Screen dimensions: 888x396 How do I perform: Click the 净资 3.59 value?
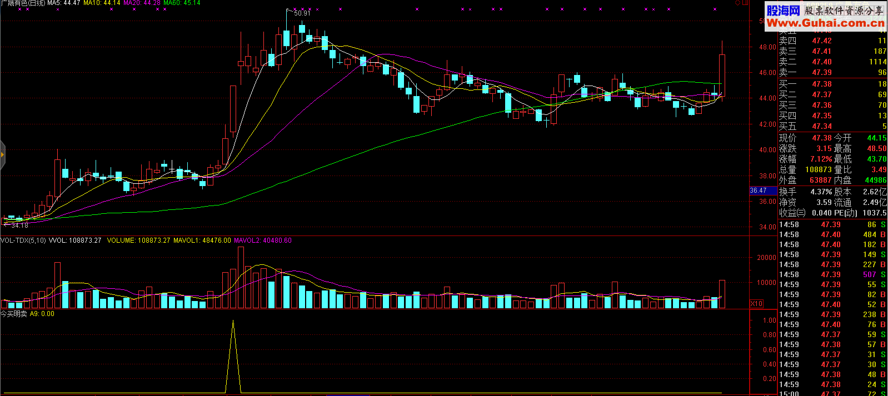coord(824,202)
